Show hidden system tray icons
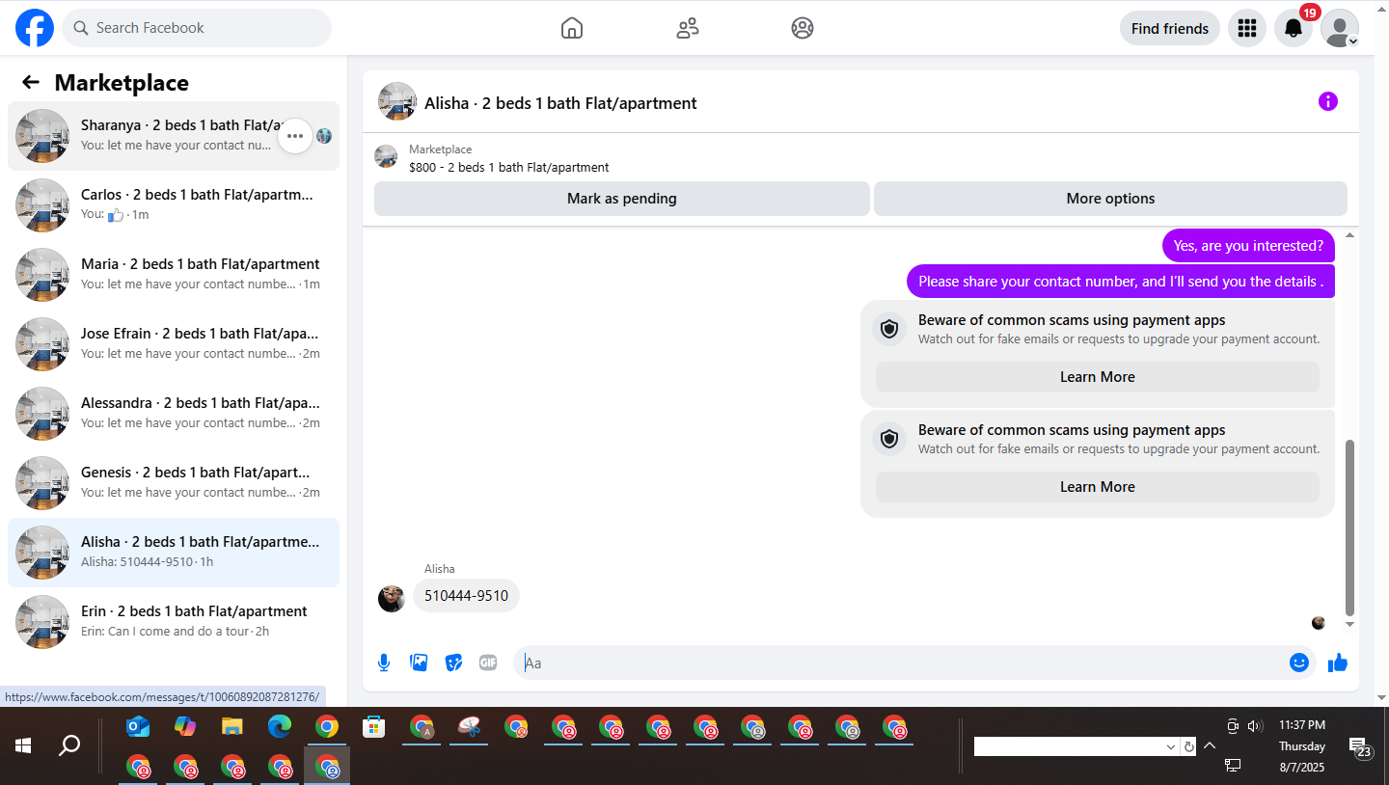Screen dimensions: 1389x785 point(1210,745)
